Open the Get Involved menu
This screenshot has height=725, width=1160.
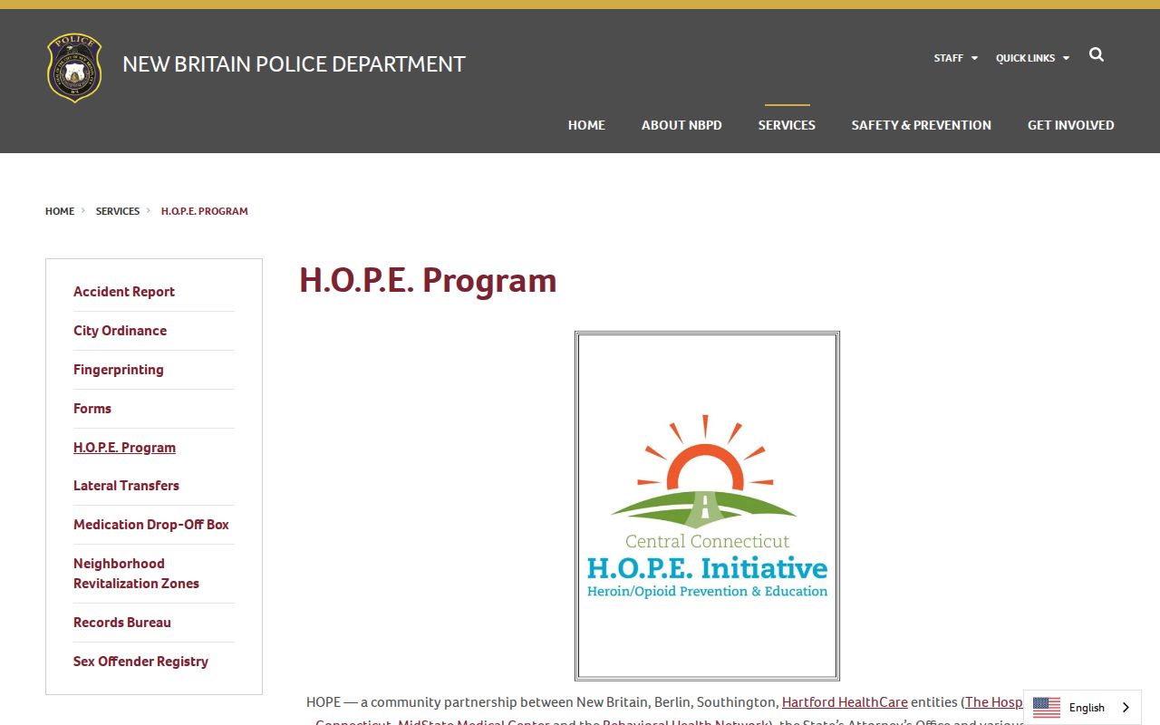click(1070, 125)
